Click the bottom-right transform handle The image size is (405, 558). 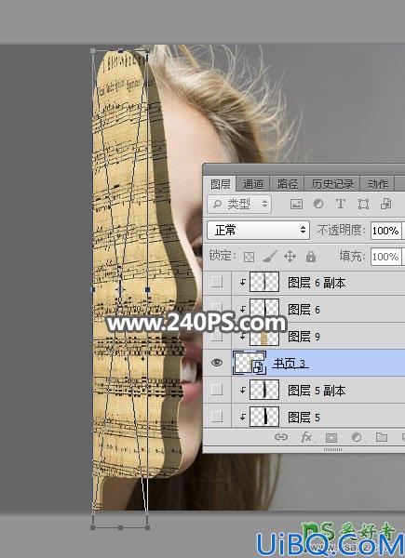pos(147,527)
